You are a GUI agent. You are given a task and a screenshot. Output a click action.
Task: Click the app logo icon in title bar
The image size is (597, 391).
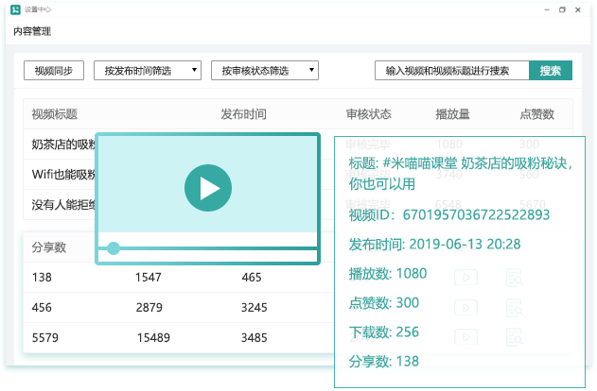(x=16, y=9)
